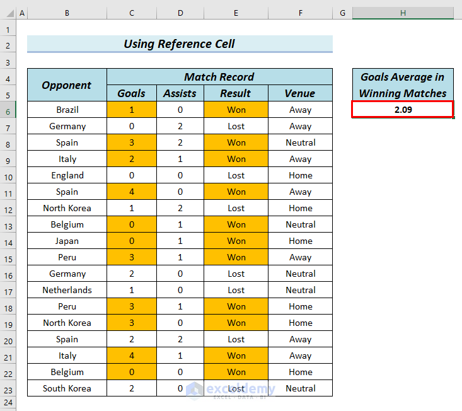The image size is (462, 411).
Task: Select row 2 header
Action: coord(8,45)
